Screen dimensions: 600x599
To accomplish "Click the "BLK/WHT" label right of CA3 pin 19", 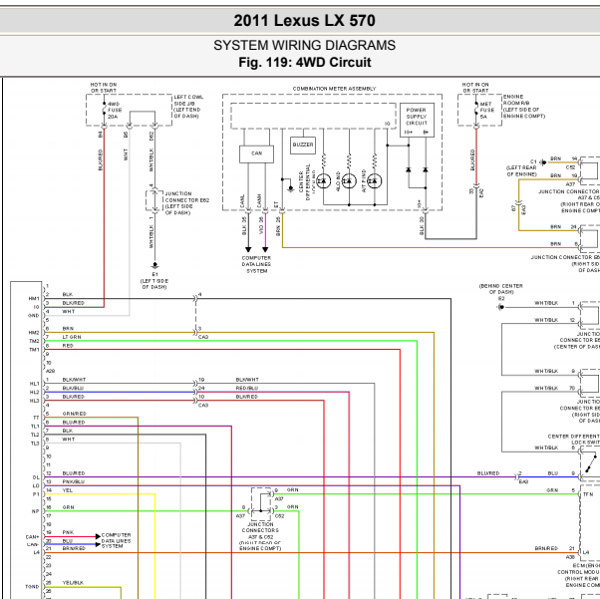I will (x=247, y=380).
